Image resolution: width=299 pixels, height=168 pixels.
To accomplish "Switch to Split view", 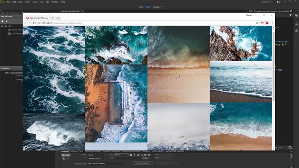I will pyautogui.click(x=148, y=7).
